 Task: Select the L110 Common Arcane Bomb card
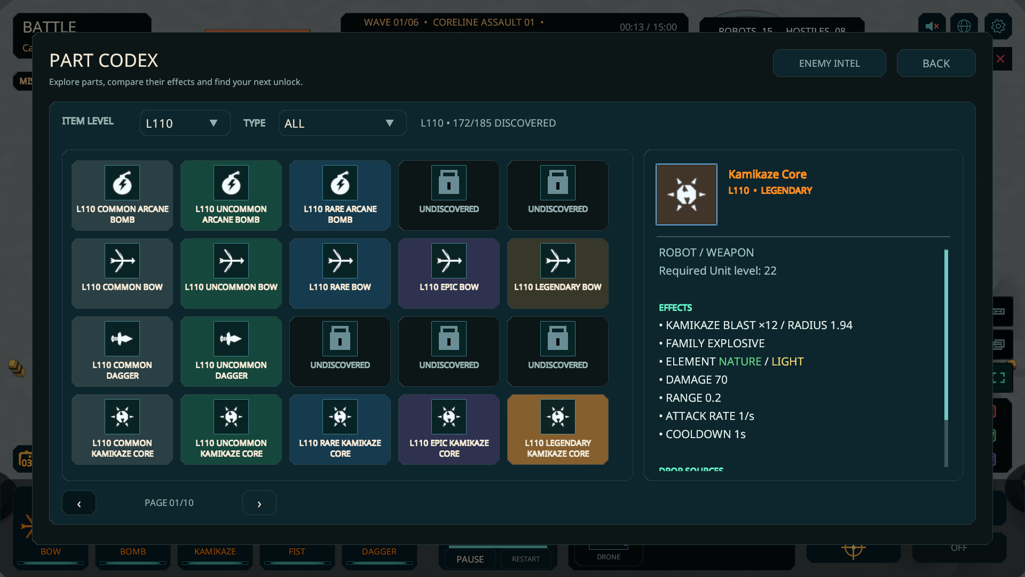(x=122, y=196)
